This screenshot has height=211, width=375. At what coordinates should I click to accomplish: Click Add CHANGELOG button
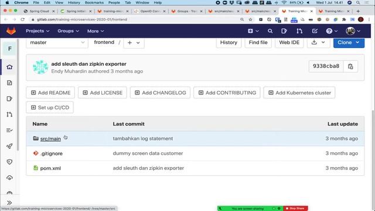pyautogui.click(x=160, y=93)
